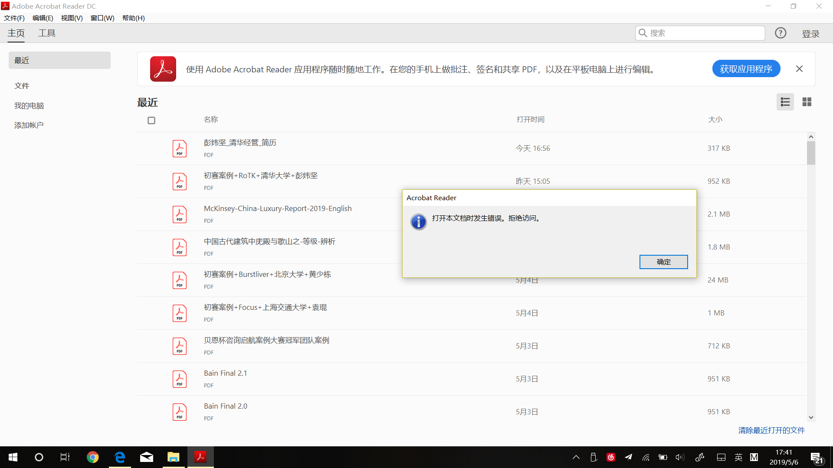The height and width of the screenshot is (468, 833).
Task: Click PDF icon for McKinsey-China-Luxury-Report-2019-English
Action: pos(180,214)
